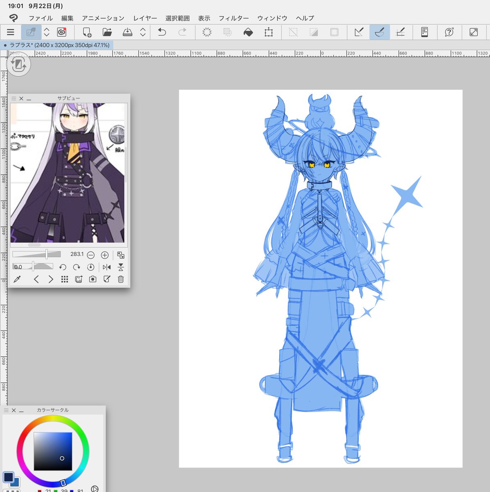490x492 pixels.
Task: Open the smartphone companion mode icon
Action: [x=424, y=32]
